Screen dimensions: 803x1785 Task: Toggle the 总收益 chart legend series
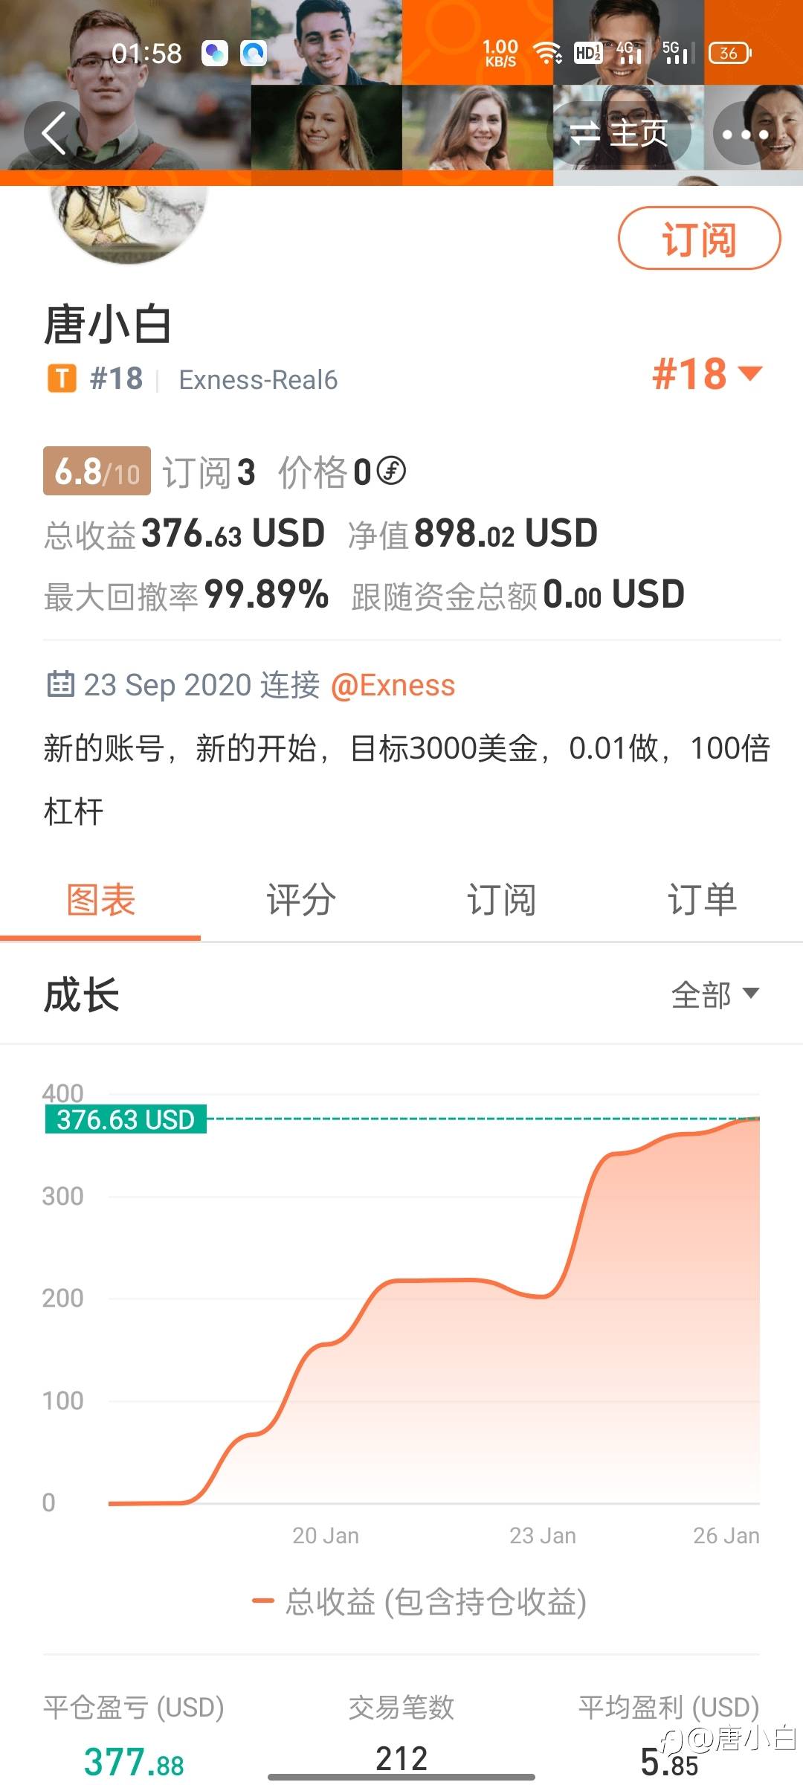click(420, 1601)
